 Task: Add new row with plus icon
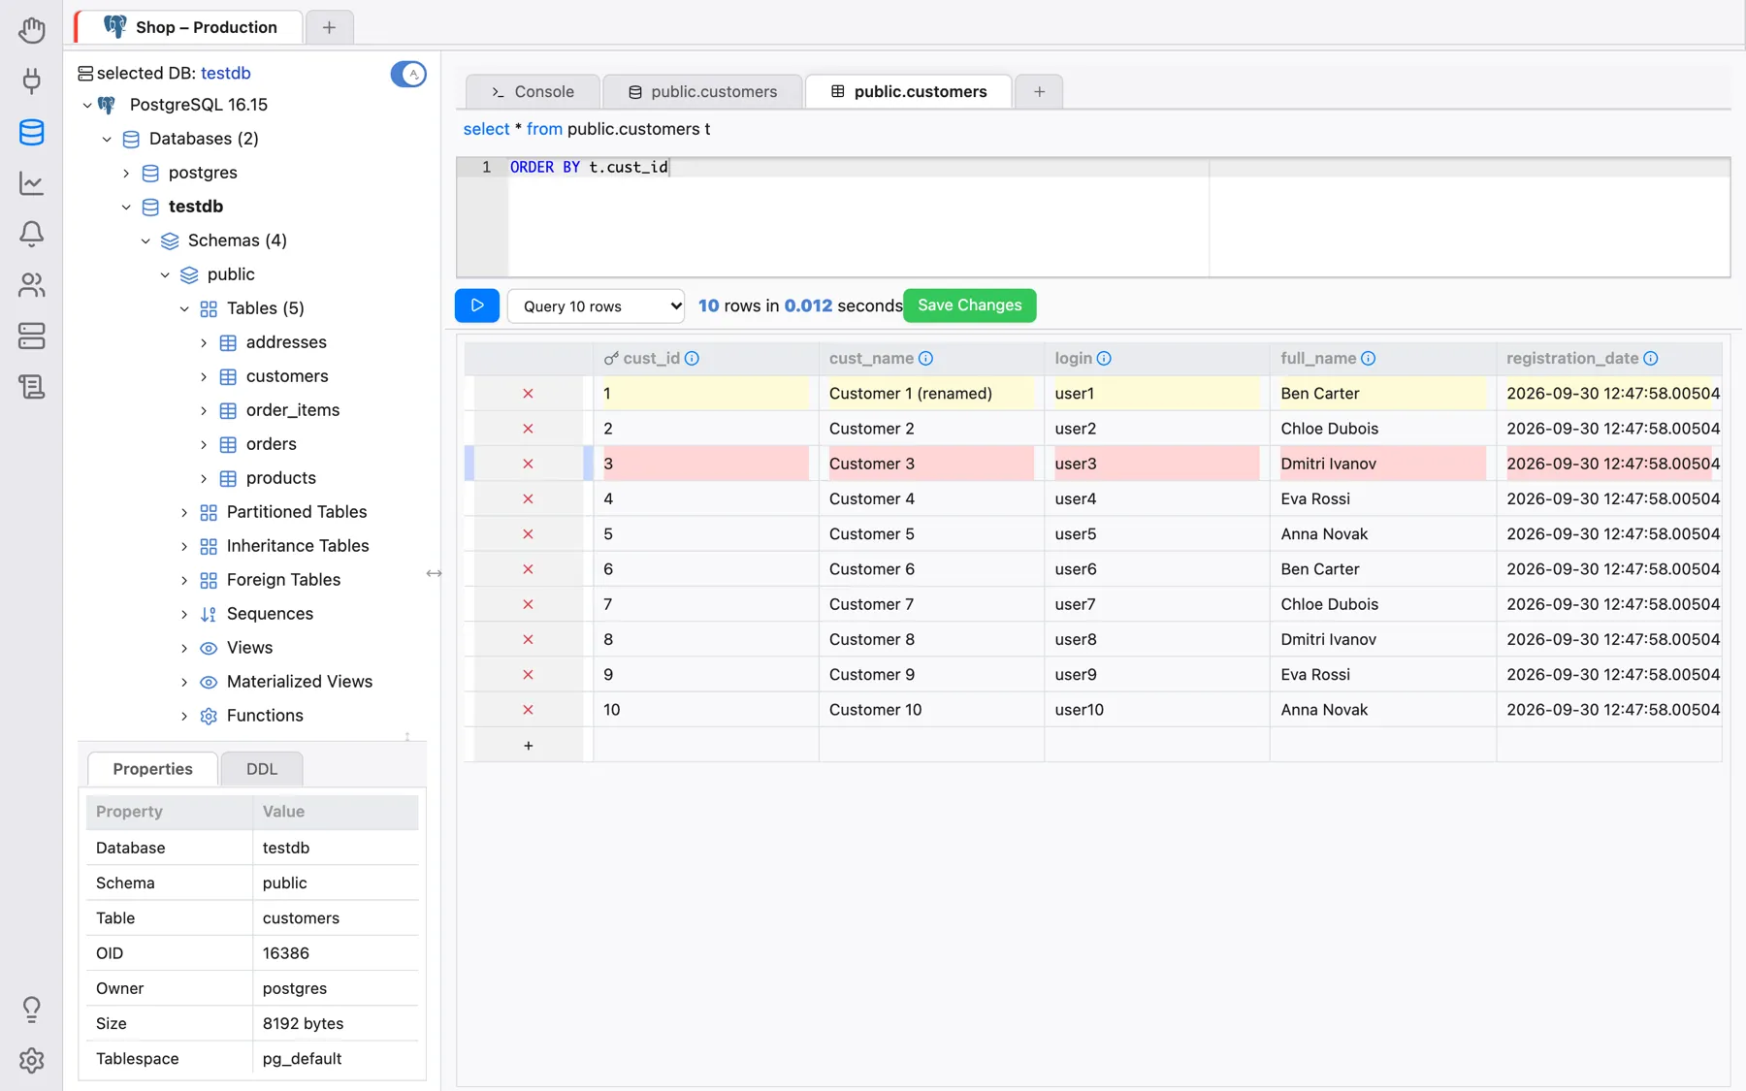528,746
